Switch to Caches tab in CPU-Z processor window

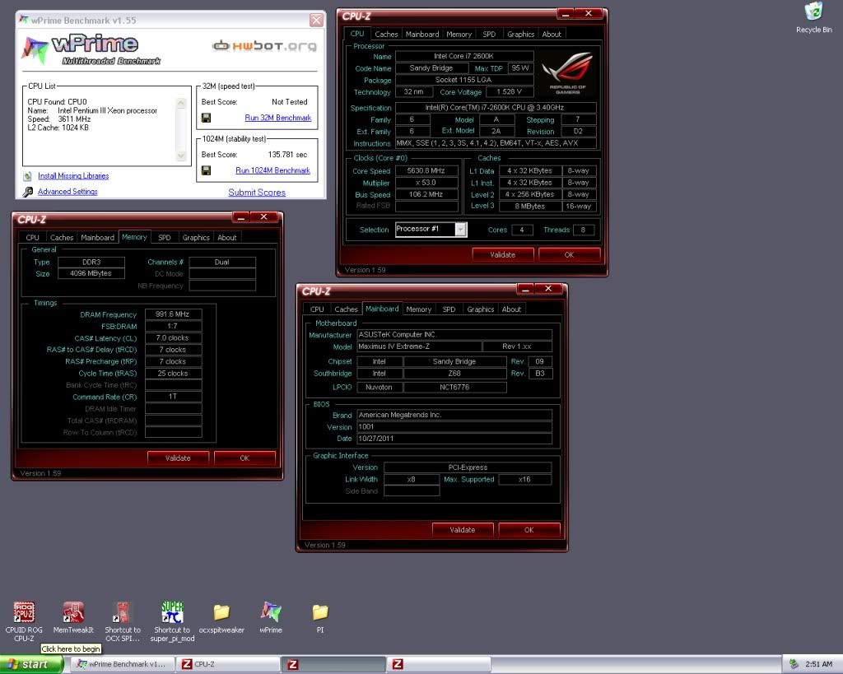coord(386,35)
